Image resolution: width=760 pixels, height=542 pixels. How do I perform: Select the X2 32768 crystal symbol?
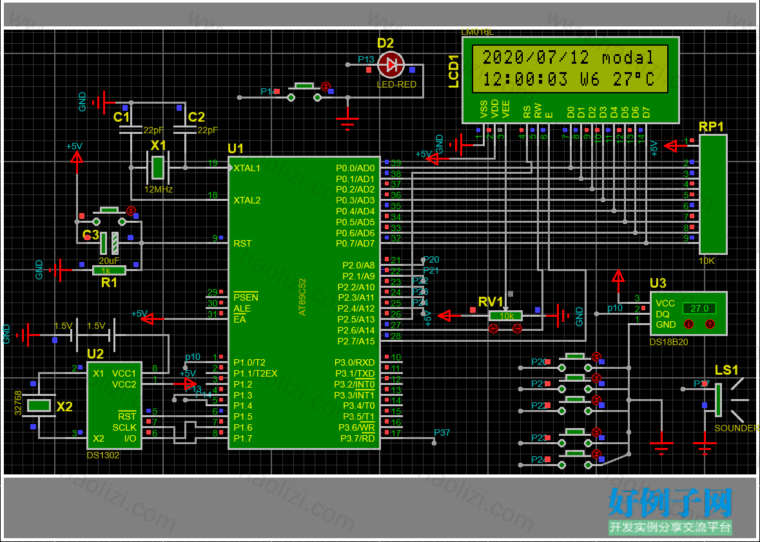point(38,406)
